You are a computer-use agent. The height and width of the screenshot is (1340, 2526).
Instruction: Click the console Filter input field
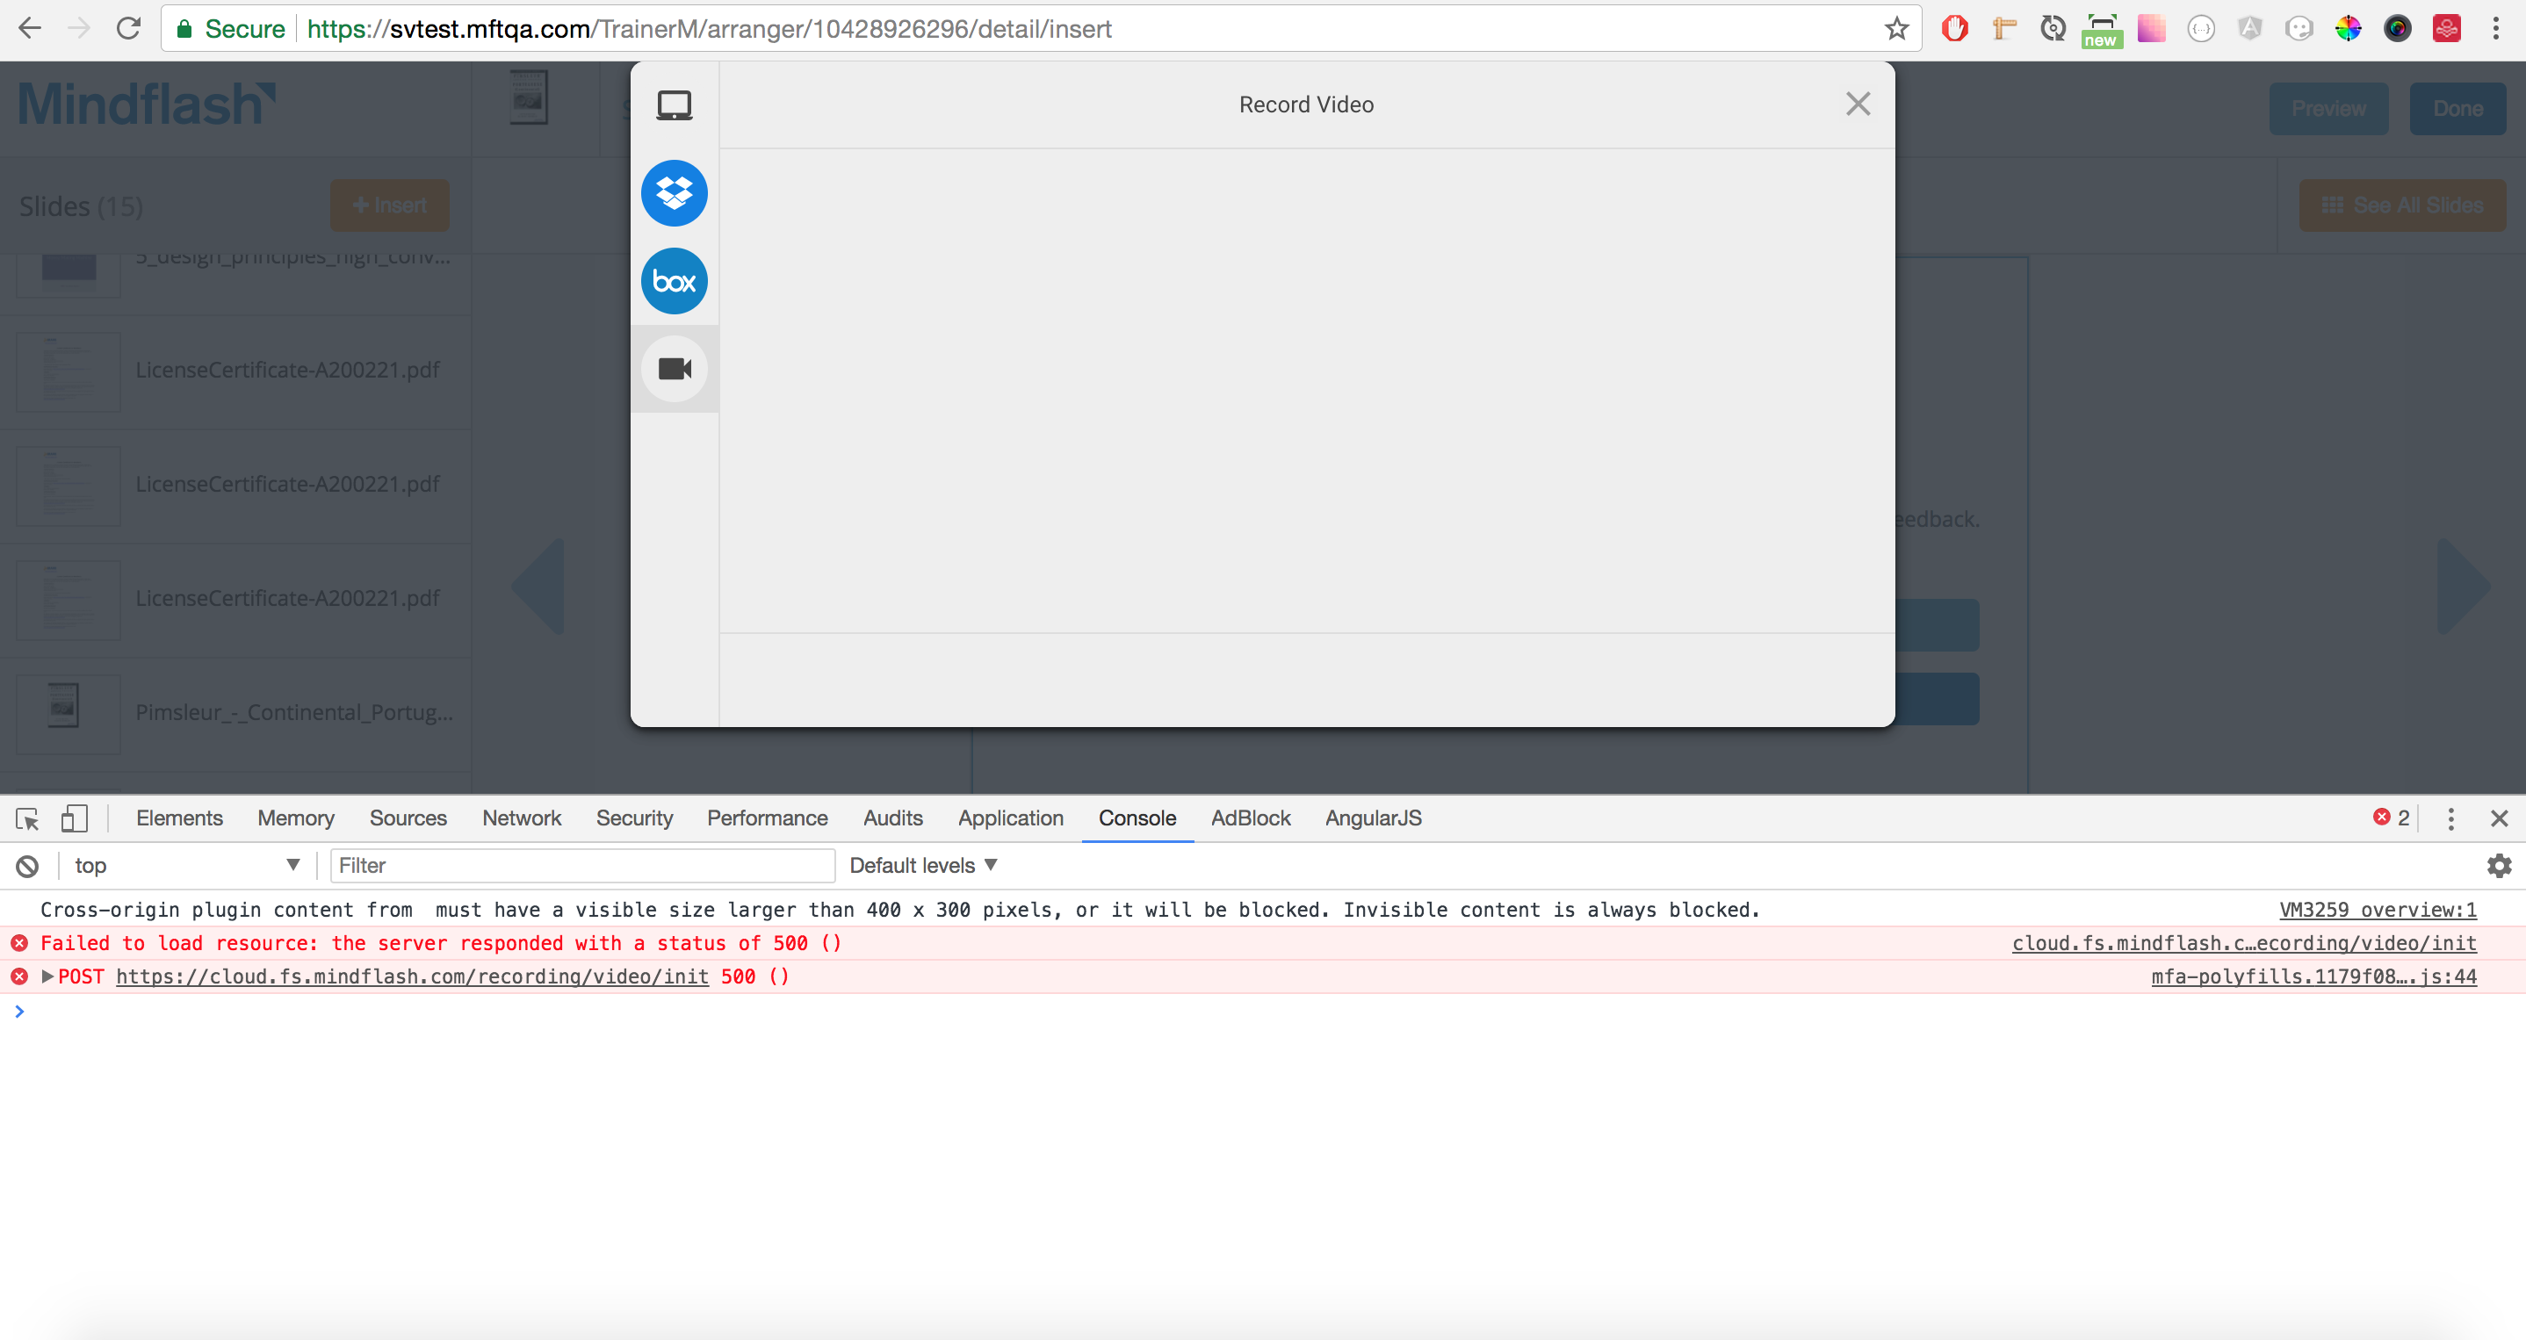coord(582,866)
